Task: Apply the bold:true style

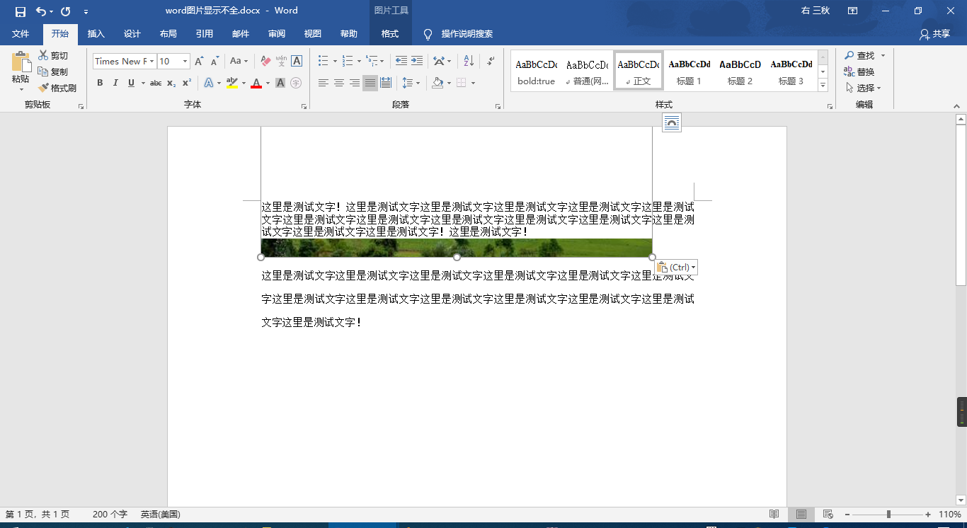Action: (x=537, y=71)
